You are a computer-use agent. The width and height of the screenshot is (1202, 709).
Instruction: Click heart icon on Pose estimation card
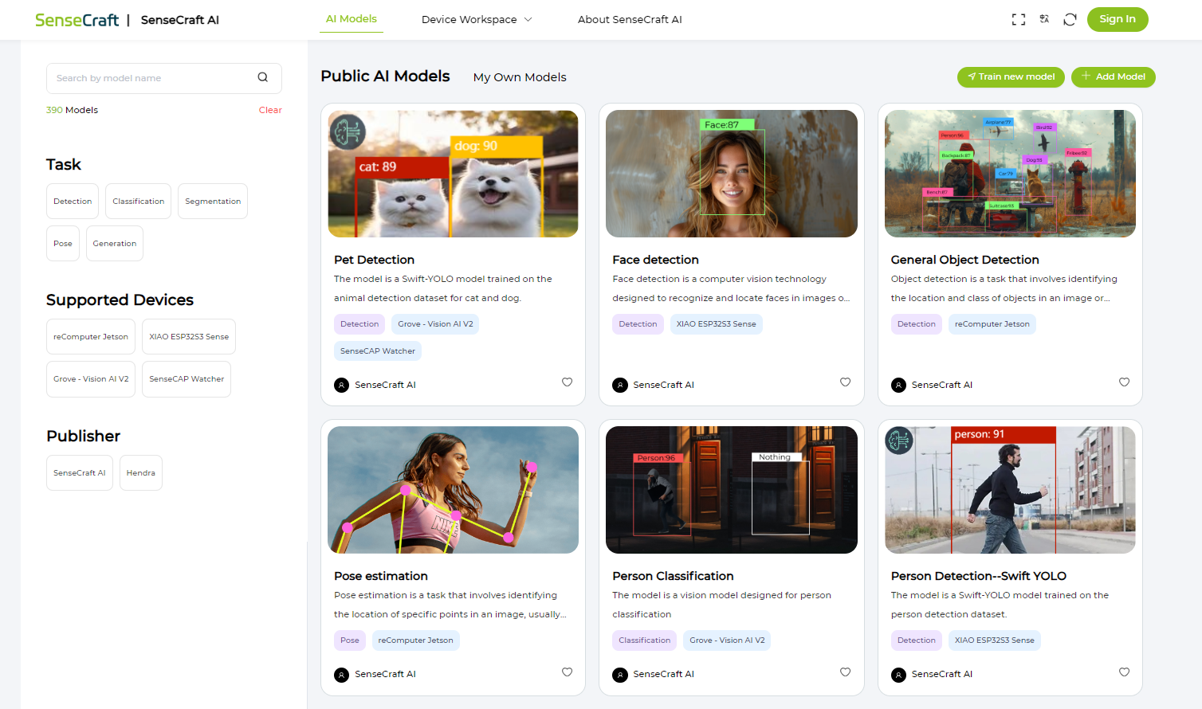coord(567,672)
